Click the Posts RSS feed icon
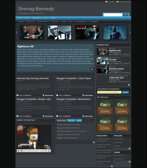This screenshot has width=147, height=168. [x=106, y=2]
